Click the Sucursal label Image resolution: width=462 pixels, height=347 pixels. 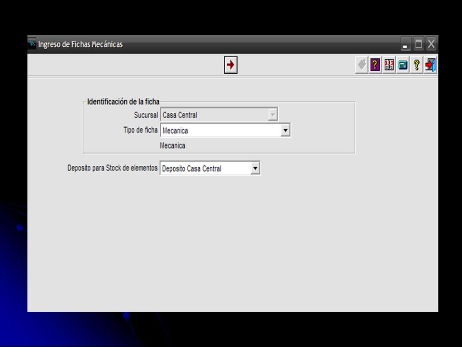click(146, 115)
